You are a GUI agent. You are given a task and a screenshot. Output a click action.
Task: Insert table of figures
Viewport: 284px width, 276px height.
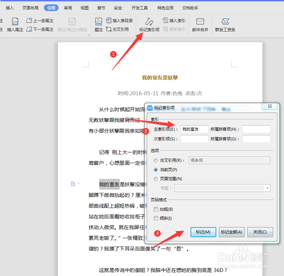[120, 20]
